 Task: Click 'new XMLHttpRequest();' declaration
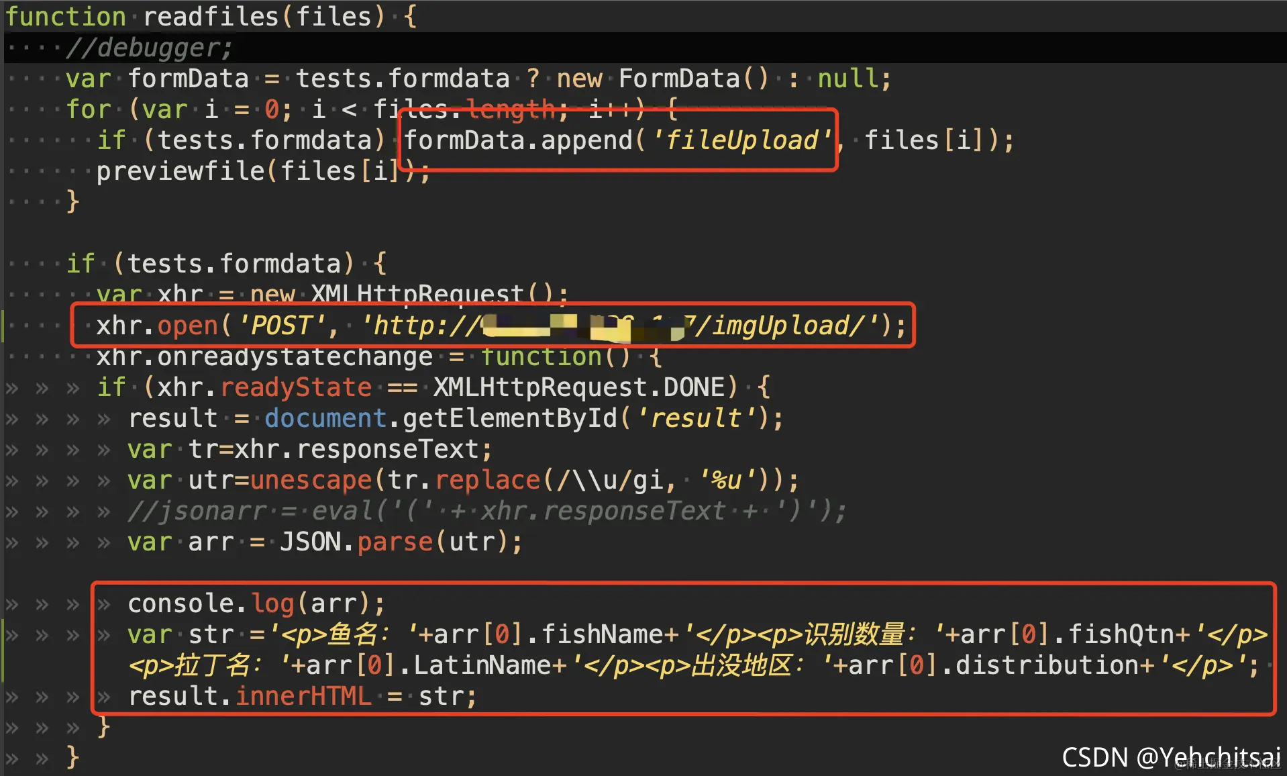(x=409, y=293)
